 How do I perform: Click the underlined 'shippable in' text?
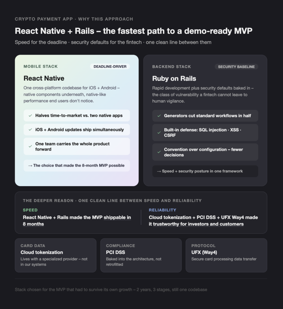click(x=117, y=217)
